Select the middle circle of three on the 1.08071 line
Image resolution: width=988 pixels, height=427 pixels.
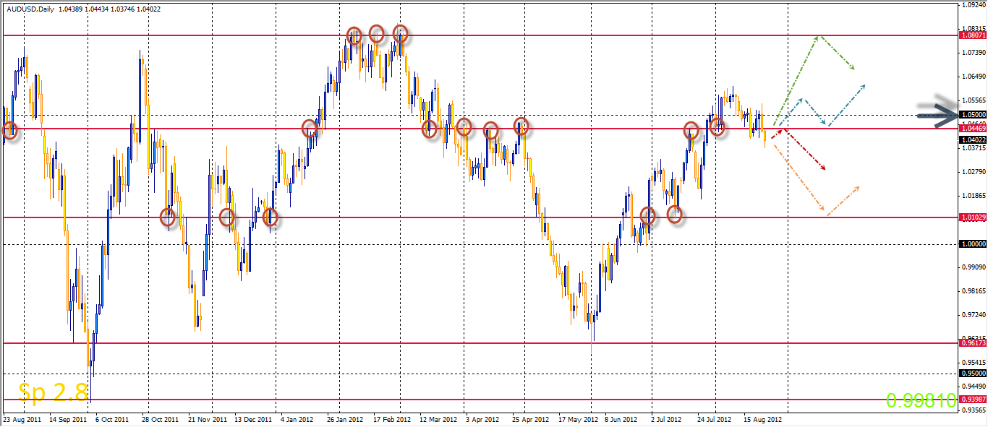(377, 33)
